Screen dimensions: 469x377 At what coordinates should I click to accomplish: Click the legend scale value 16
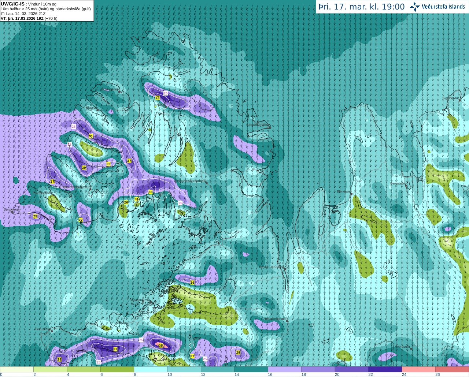coord(270,374)
